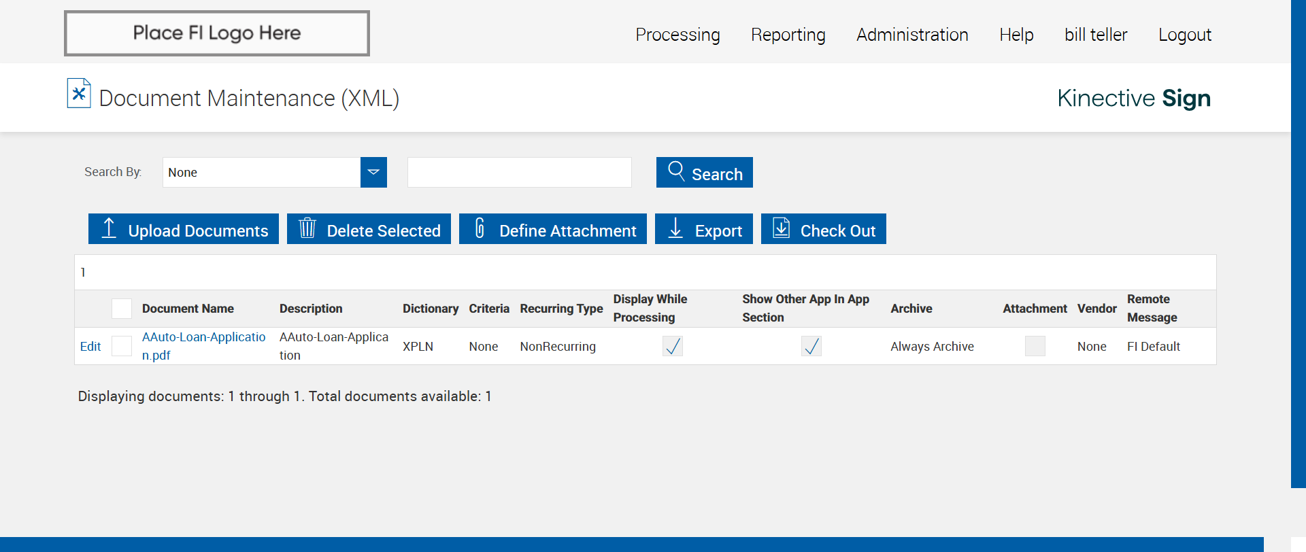Open the Reporting menu
Image resolution: width=1306 pixels, height=552 pixels.
[x=788, y=35]
